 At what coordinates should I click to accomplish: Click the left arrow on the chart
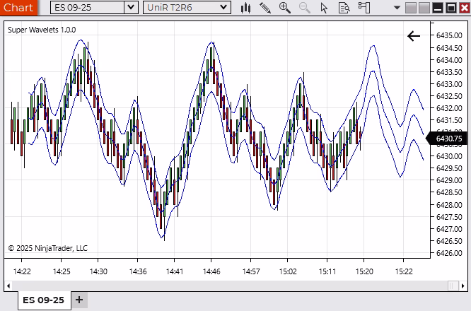[x=414, y=36]
